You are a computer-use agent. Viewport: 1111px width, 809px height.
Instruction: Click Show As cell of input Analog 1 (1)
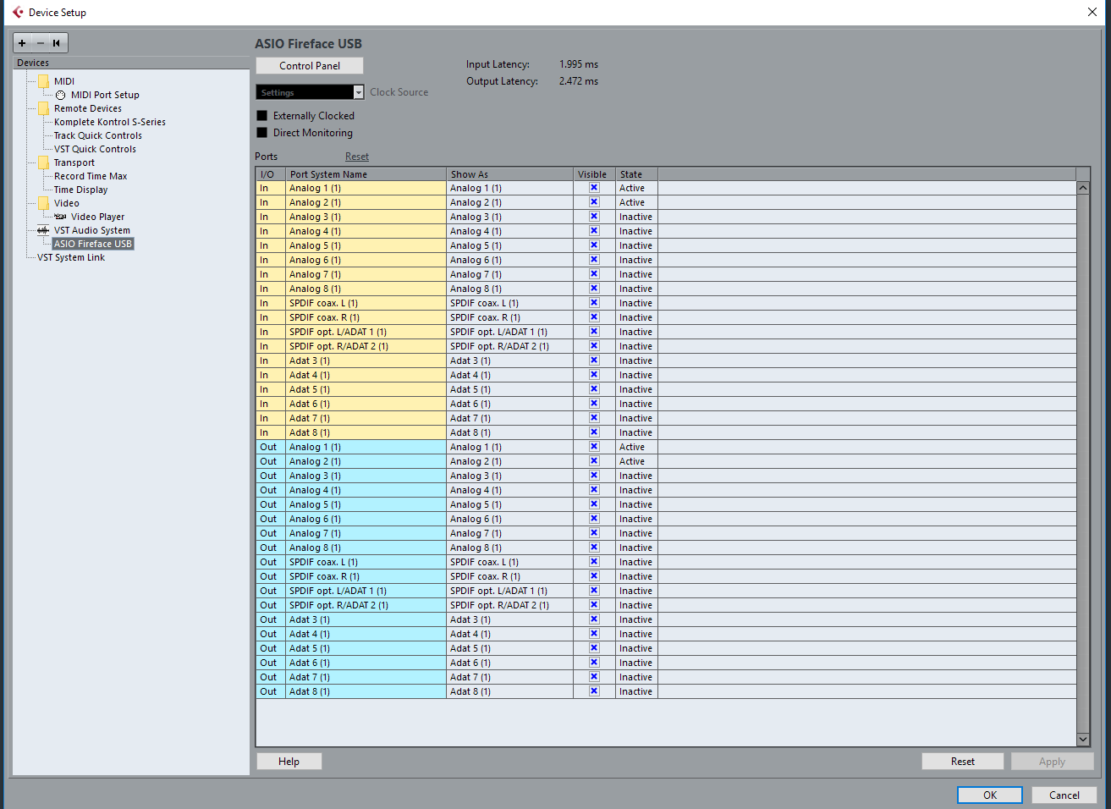point(509,188)
